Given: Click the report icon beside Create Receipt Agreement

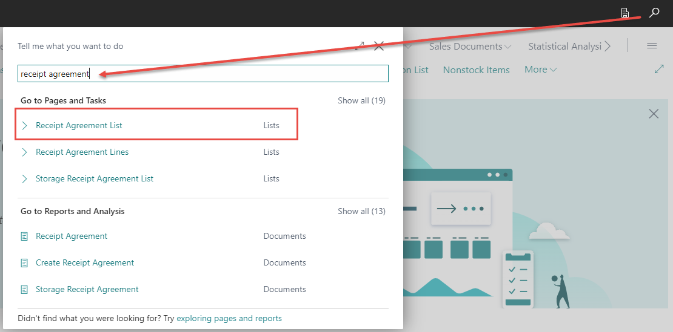Looking at the screenshot, I should pos(25,263).
